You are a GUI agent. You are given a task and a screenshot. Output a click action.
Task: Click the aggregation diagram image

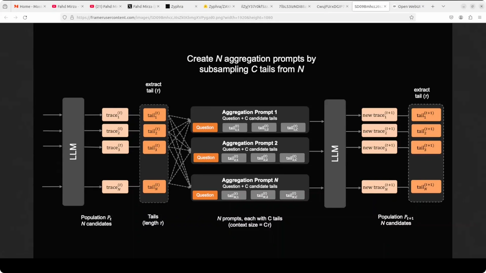coord(243,141)
